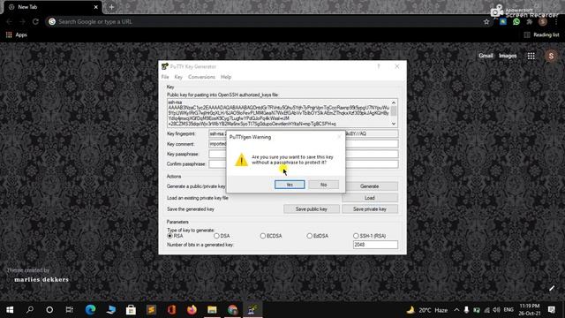
Task: Select the SSH-1 (RSA) key type
Action: click(x=369, y=236)
